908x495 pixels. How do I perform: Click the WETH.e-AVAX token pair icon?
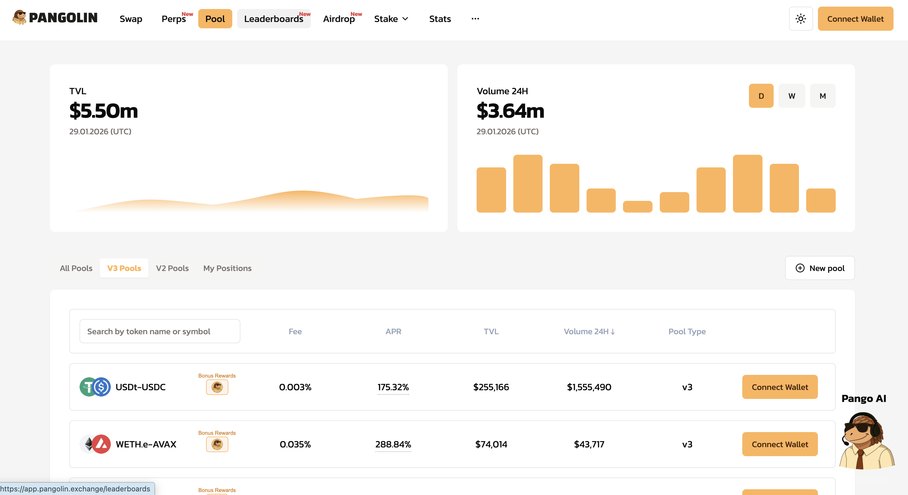coord(95,444)
